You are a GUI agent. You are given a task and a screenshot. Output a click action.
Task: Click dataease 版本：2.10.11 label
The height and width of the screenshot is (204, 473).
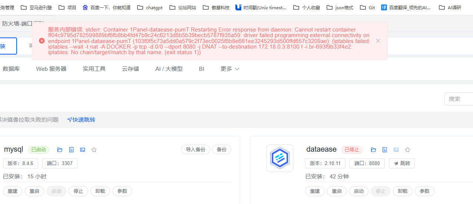click(325, 163)
